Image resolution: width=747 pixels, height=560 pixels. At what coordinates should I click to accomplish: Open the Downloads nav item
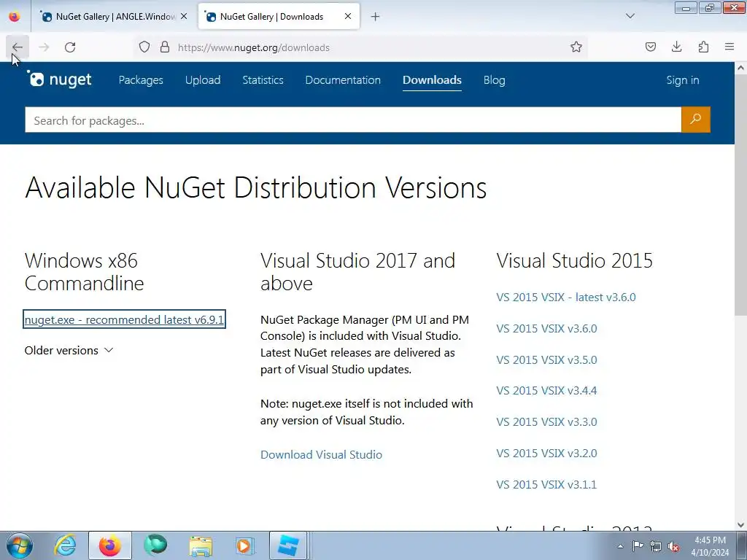tap(432, 80)
